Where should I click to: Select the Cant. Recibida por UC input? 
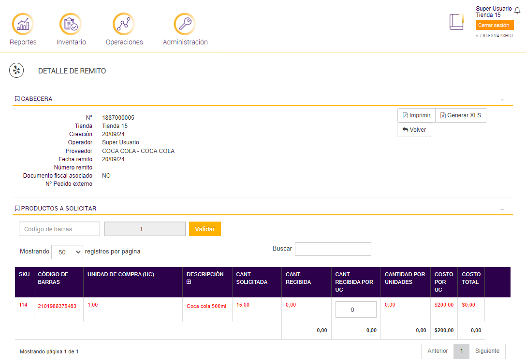click(x=356, y=310)
